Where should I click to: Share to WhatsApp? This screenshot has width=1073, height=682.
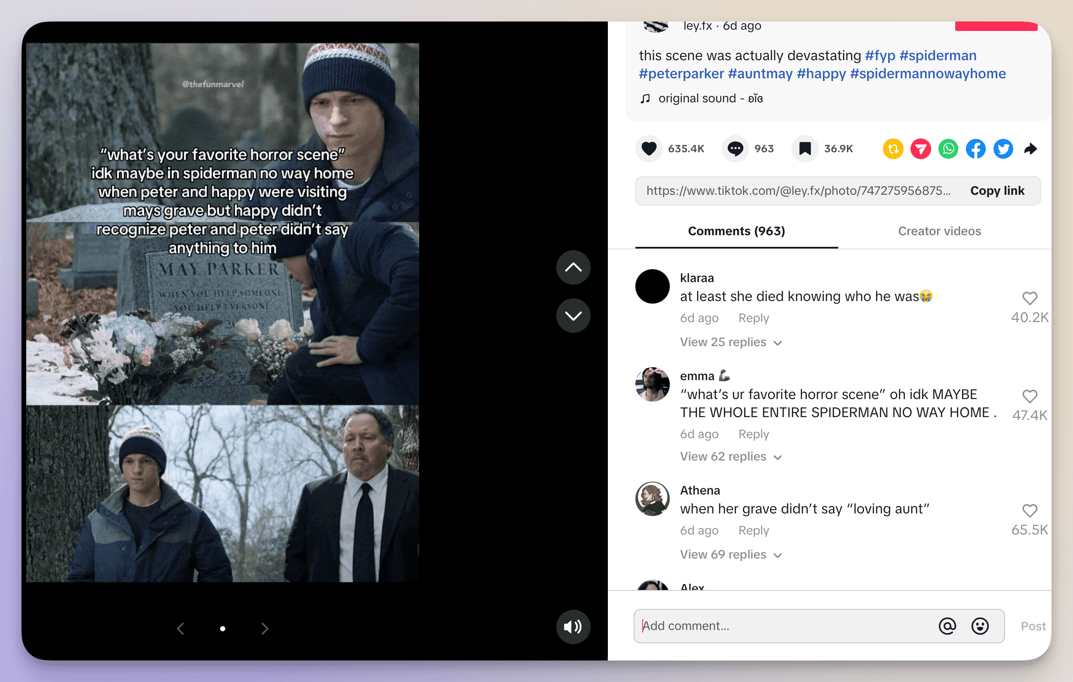[948, 149]
